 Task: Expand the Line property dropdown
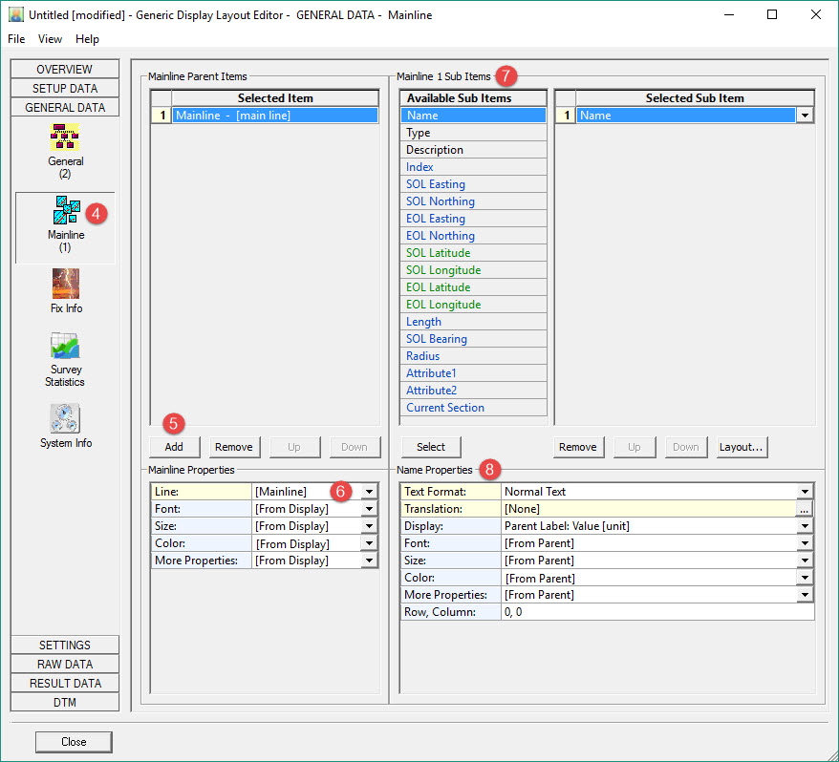[369, 492]
